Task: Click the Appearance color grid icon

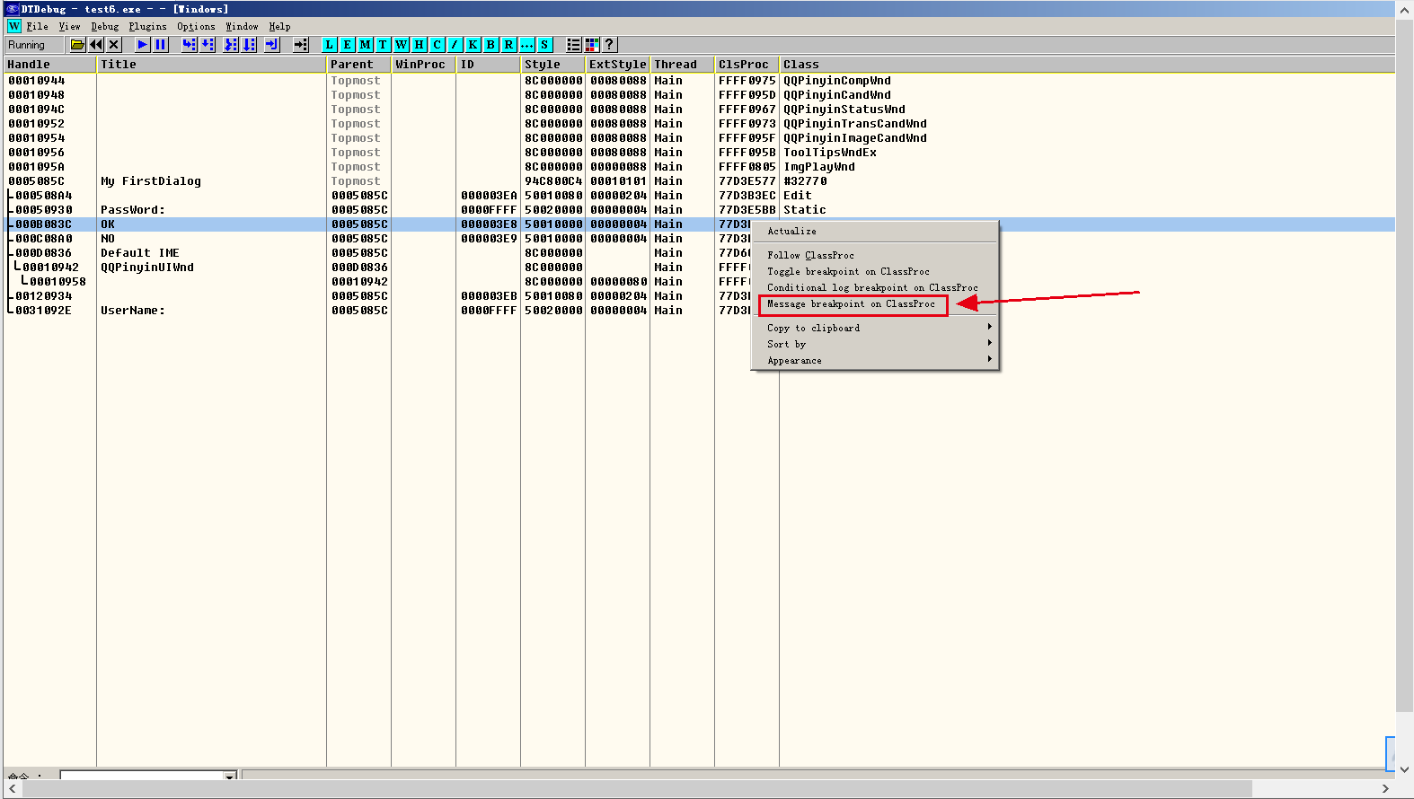Action: [x=592, y=45]
